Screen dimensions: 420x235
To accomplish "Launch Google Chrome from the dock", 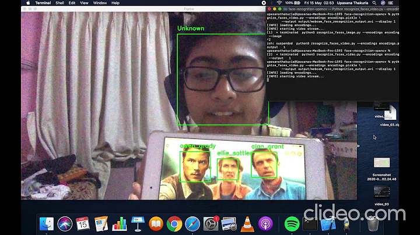I will tap(174, 224).
